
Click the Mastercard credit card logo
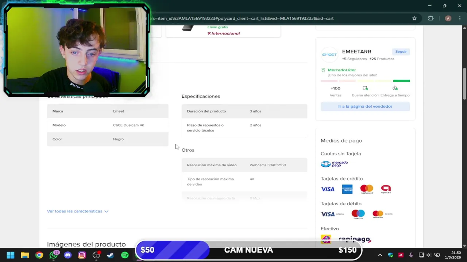(367, 189)
